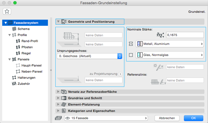
Task: Collapse the Profile tree group
Action: [10, 35]
